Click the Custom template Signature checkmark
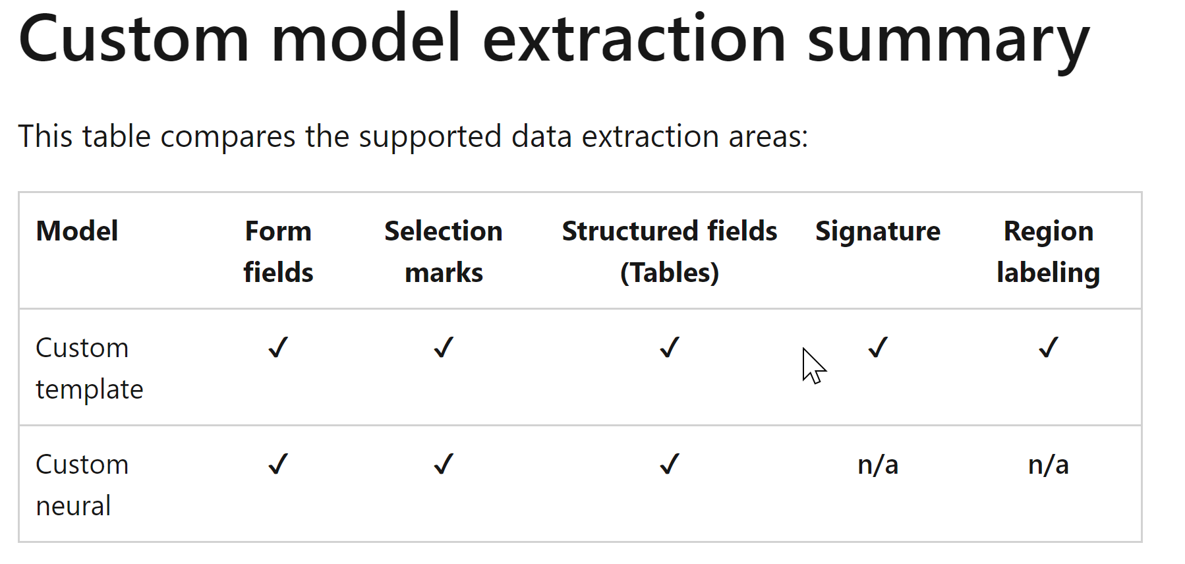Screen dimensions: 1185x564 tap(878, 347)
